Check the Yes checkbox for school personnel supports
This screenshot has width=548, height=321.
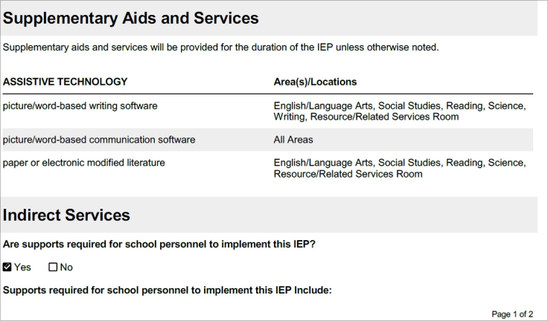tap(7, 267)
